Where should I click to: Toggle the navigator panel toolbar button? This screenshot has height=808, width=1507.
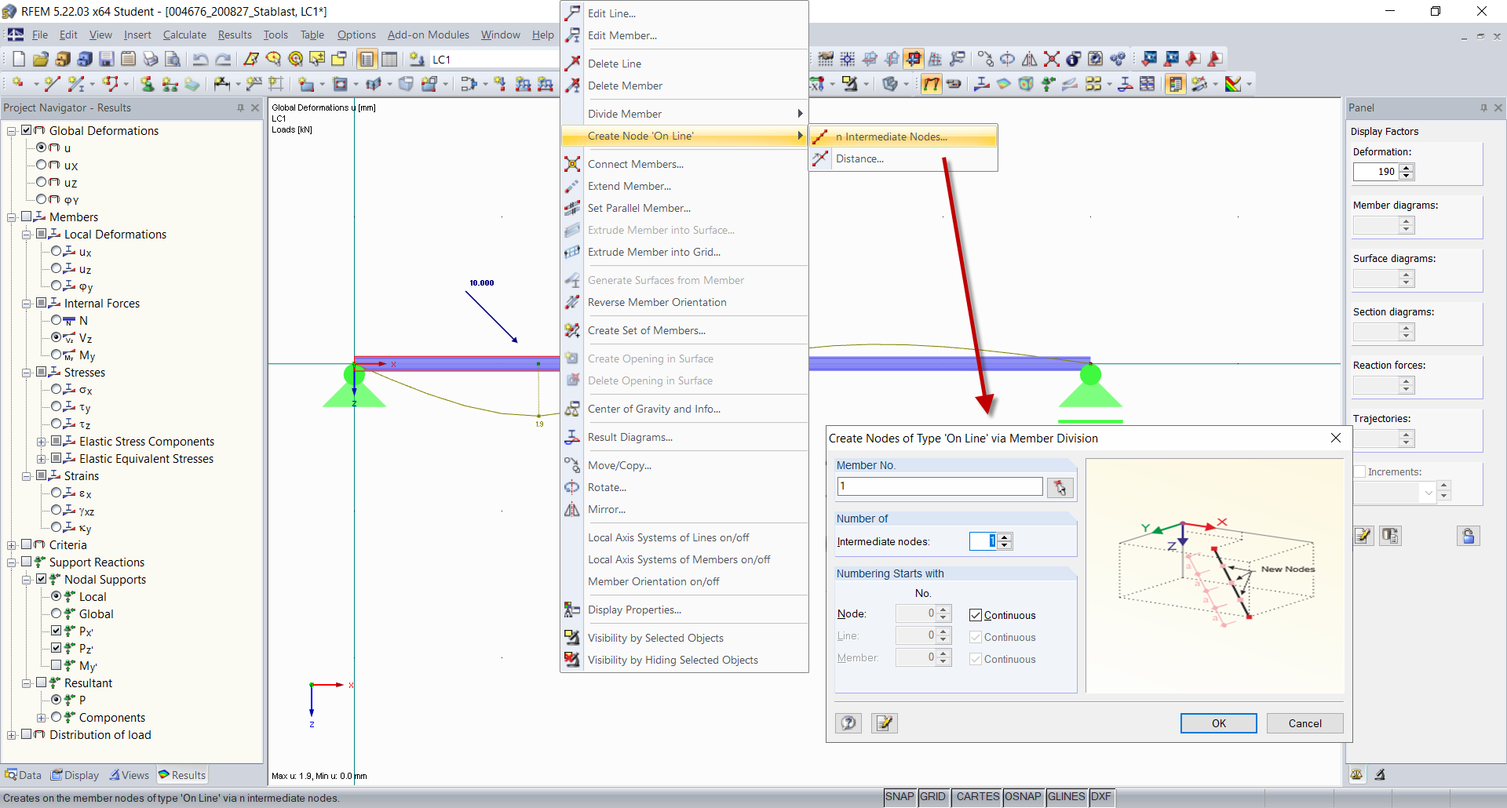(x=367, y=59)
